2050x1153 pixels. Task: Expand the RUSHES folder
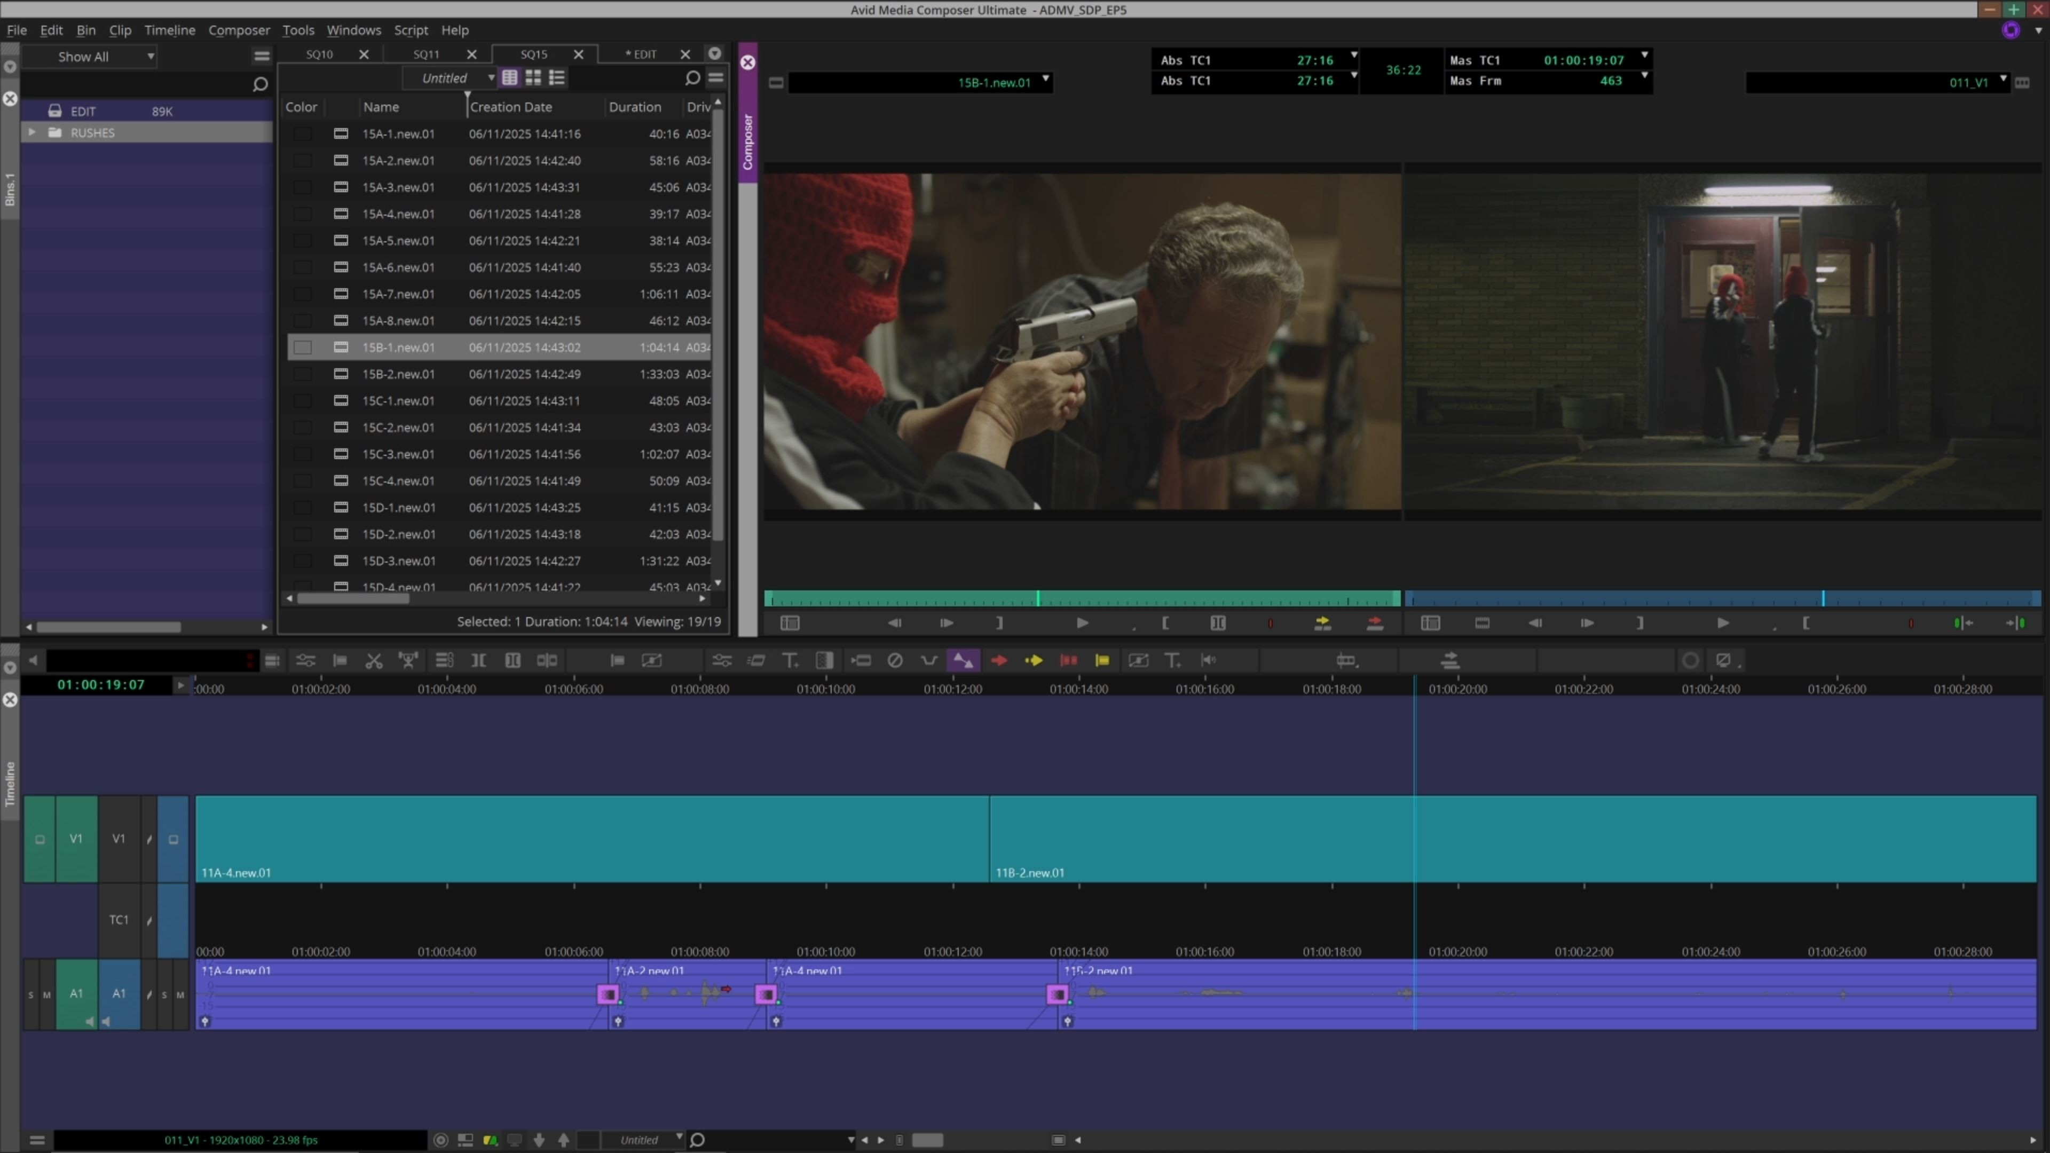coord(32,133)
